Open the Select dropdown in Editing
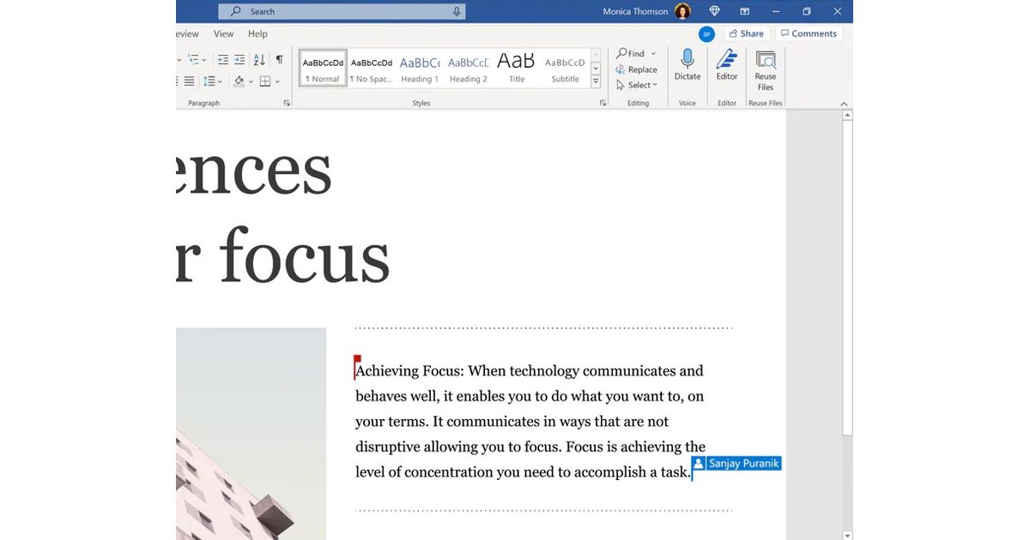The height and width of the screenshot is (540, 1030). click(639, 85)
